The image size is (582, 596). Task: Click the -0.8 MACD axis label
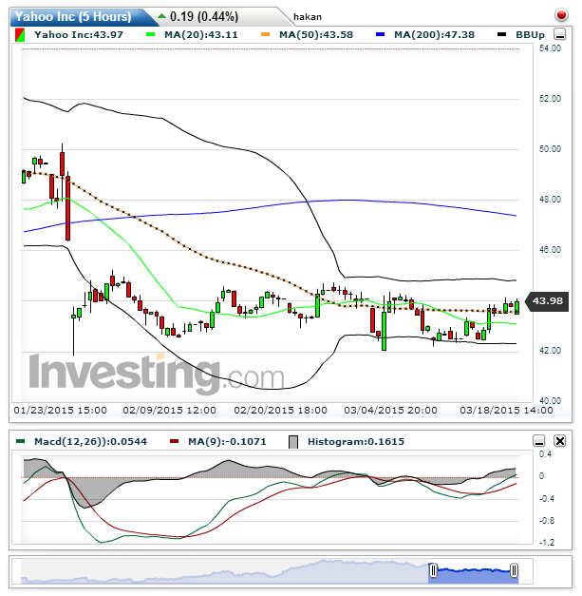point(547,521)
